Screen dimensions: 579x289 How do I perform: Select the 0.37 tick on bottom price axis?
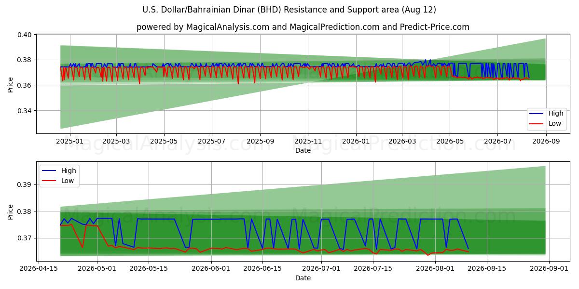25,238
